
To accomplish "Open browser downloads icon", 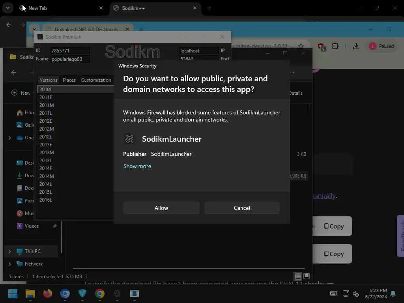I will point(356,46).
